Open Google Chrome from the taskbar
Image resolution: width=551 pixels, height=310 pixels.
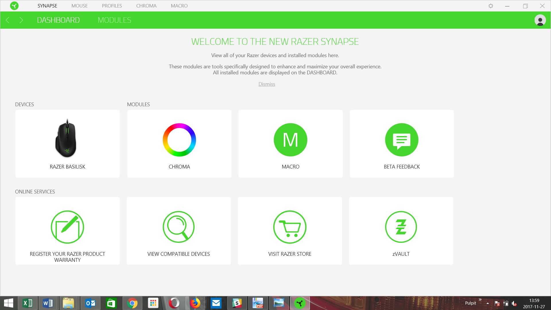(132, 303)
